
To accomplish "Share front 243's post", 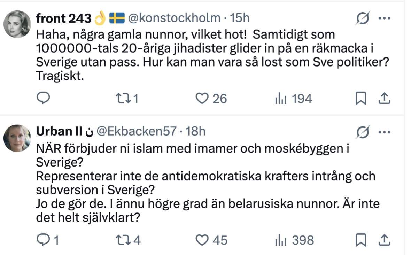I will (x=383, y=99).
